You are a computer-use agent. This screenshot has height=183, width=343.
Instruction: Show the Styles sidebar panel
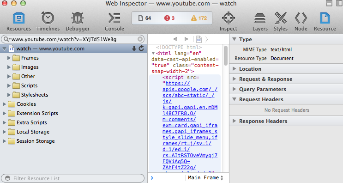pos(280,22)
